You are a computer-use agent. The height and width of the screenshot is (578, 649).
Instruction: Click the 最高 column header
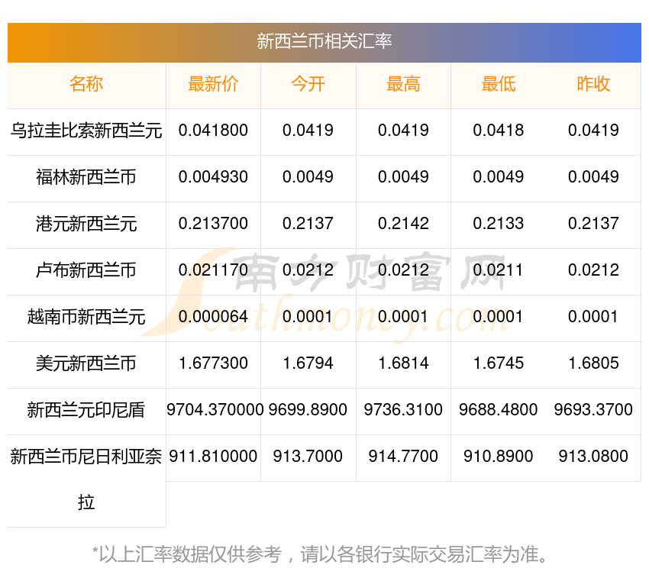(x=403, y=84)
